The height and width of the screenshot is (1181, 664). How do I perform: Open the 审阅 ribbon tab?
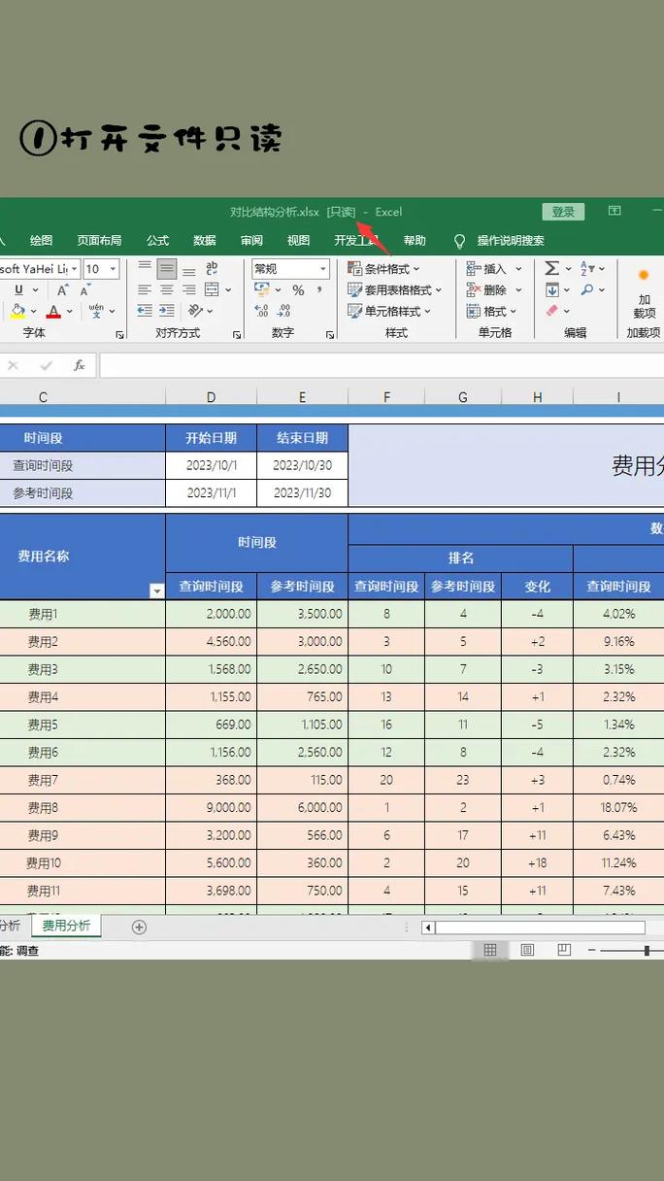click(x=251, y=241)
